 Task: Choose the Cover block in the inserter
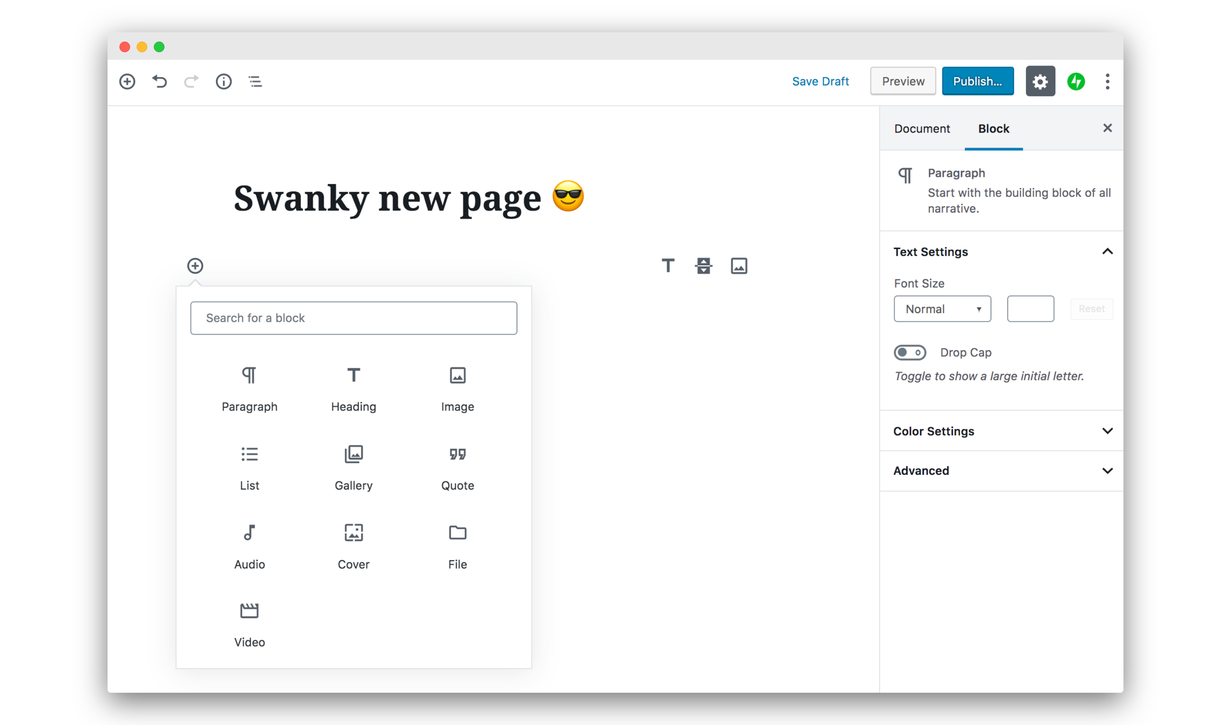point(354,547)
